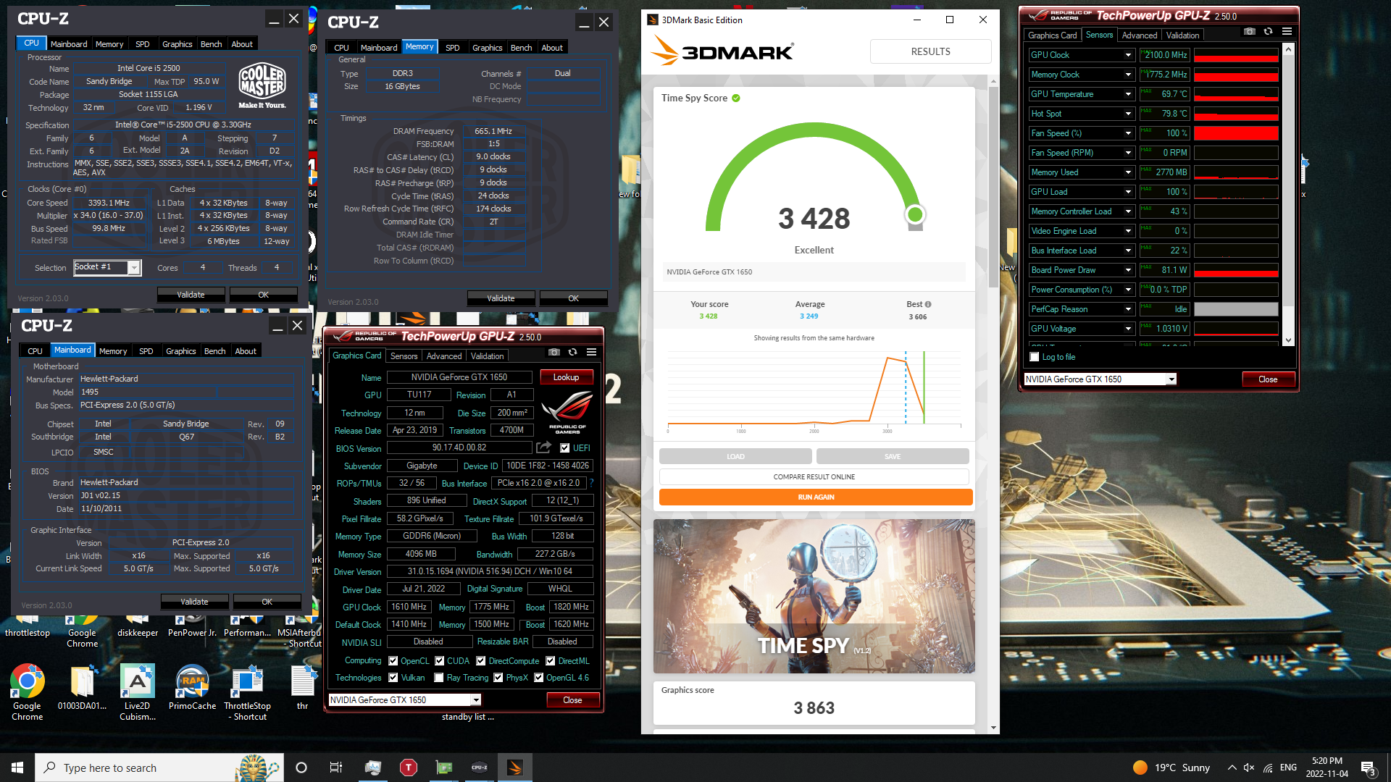Click the 3DMark orange taskbar icon

tap(515, 768)
